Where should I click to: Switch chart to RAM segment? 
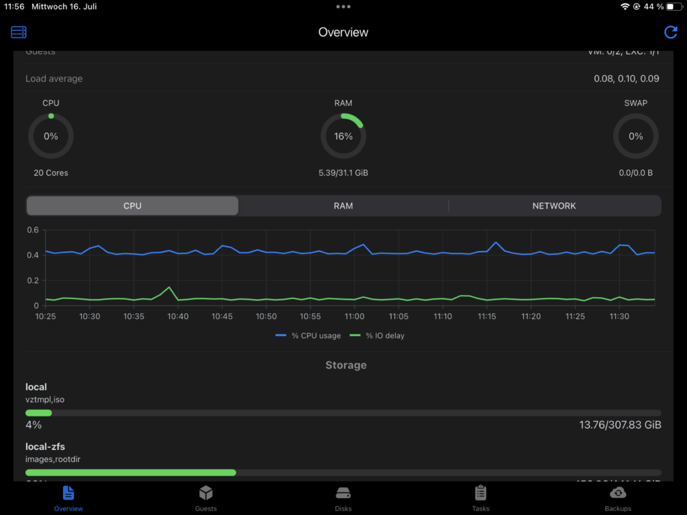click(343, 206)
